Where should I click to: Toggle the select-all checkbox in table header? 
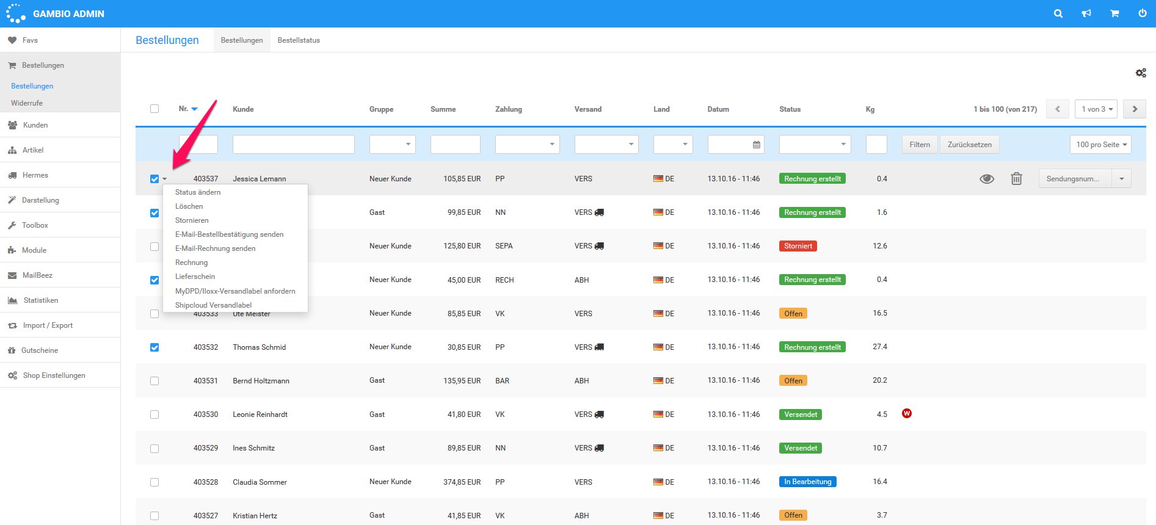tap(154, 109)
